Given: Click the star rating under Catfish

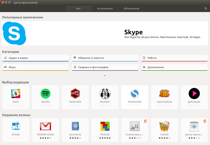Looking at the screenshot, I should tap(164, 138).
